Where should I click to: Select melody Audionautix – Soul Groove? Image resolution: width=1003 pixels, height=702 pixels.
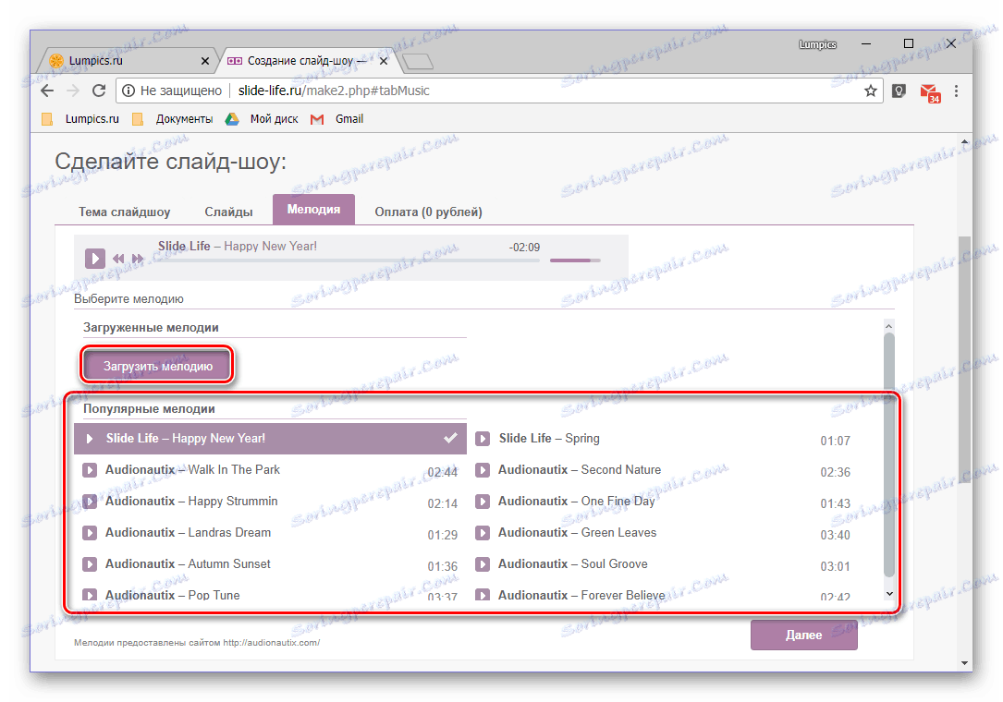(x=664, y=564)
